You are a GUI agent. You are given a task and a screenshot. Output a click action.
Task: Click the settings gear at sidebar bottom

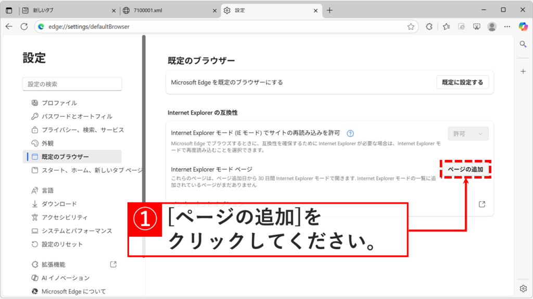pyautogui.click(x=524, y=288)
